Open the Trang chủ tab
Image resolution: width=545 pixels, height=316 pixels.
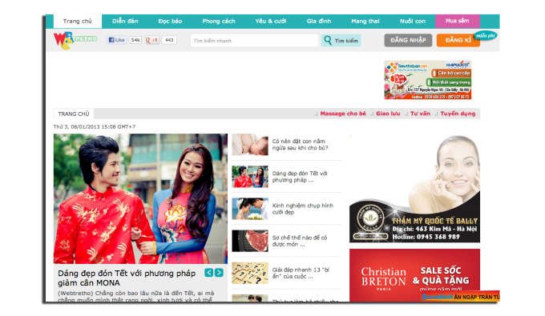point(78,21)
